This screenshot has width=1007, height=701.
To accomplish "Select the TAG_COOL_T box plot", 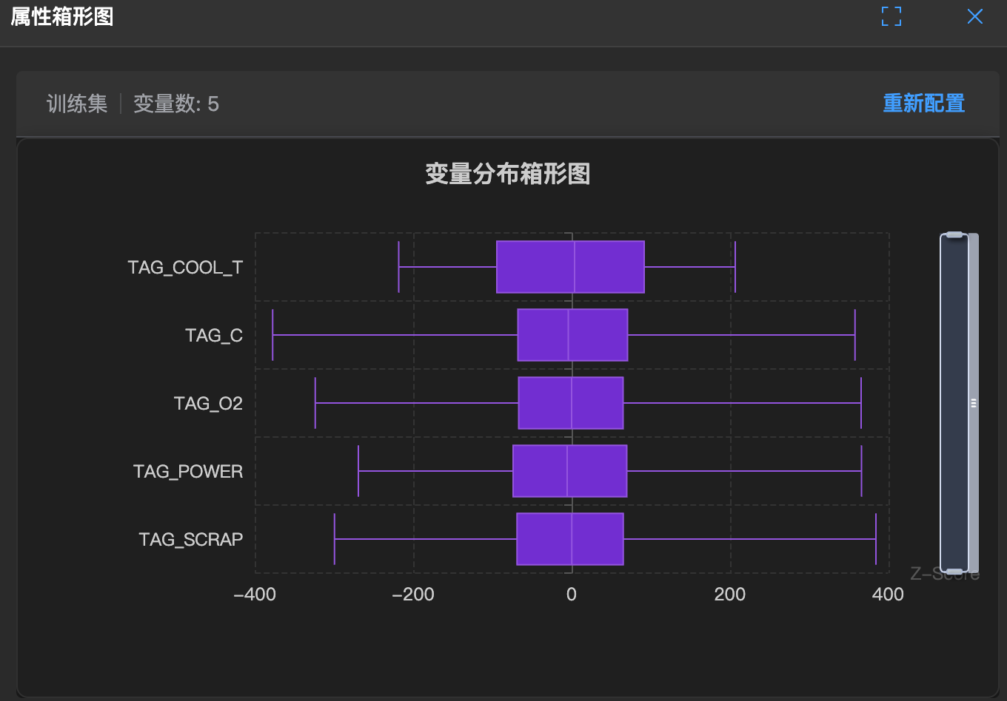I will [x=570, y=266].
